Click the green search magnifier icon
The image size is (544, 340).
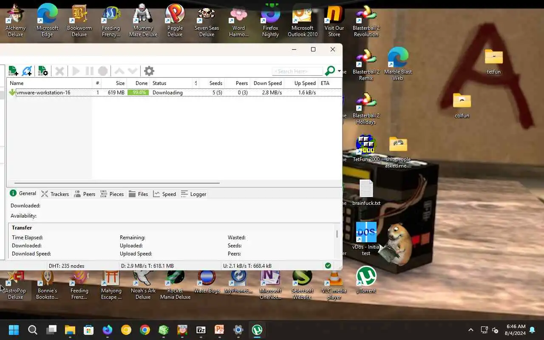(330, 71)
